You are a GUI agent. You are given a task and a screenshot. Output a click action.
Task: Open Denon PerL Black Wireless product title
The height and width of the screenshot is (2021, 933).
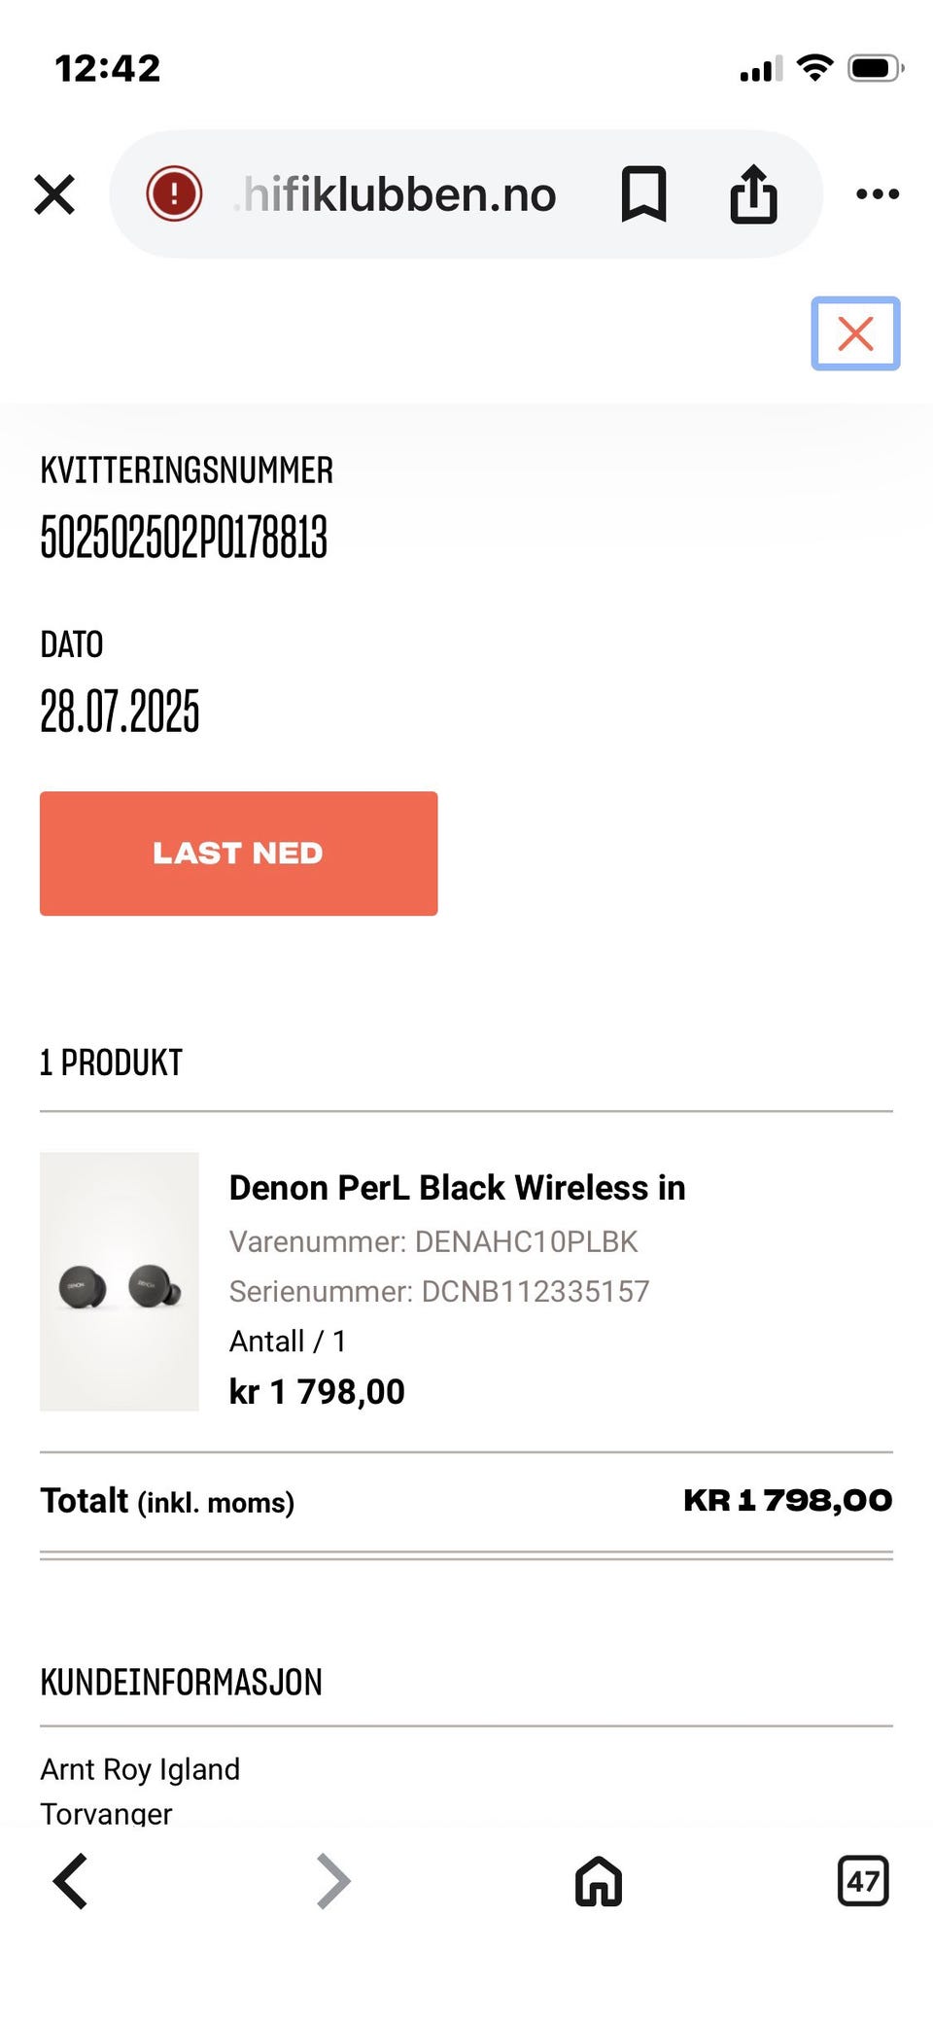pyautogui.click(x=457, y=1187)
